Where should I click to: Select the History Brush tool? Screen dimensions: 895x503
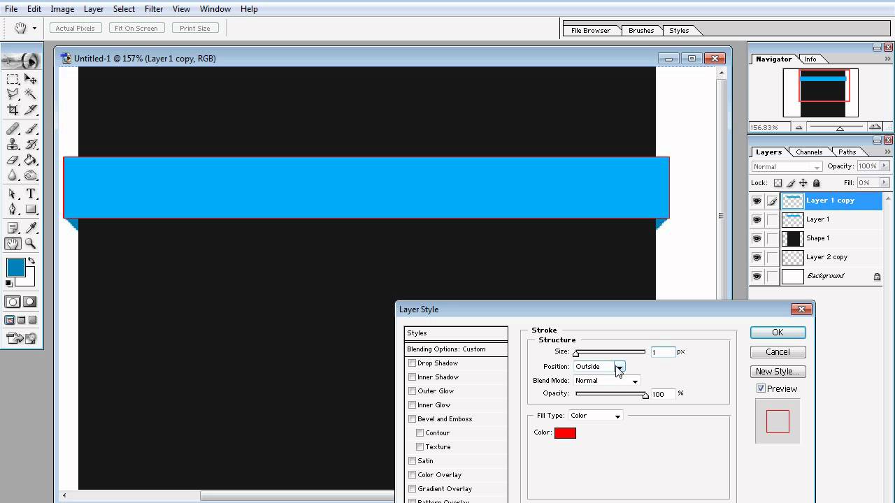point(31,145)
